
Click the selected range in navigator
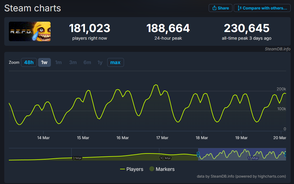pyautogui.click(x=242, y=154)
